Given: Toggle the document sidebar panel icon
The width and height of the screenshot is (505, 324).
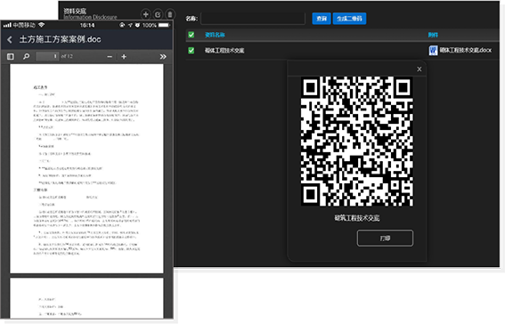Looking at the screenshot, I should point(11,57).
